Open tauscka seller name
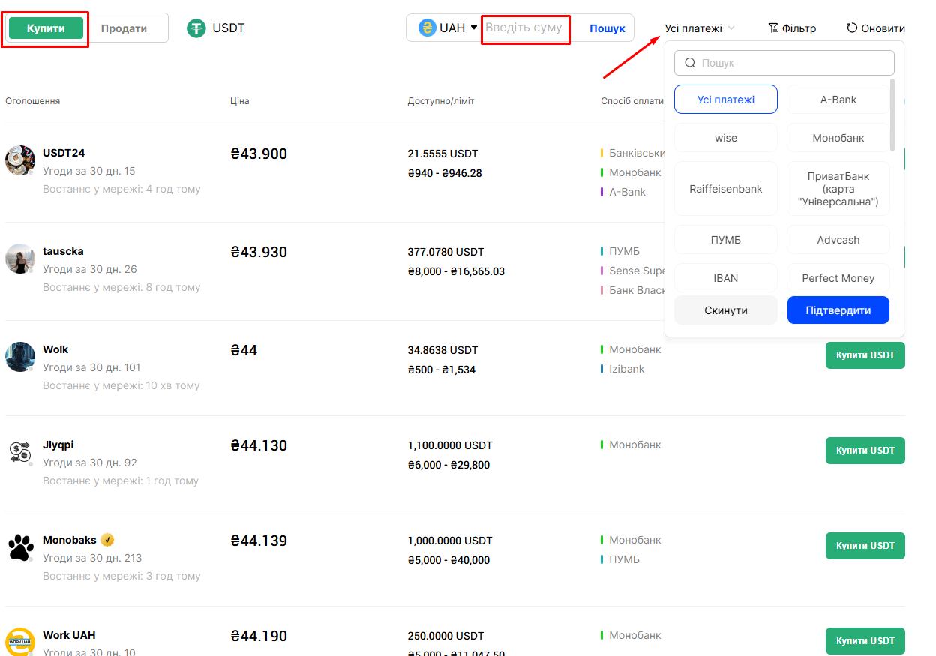Image resolution: width=936 pixels, height=656 pixels. 63,251
